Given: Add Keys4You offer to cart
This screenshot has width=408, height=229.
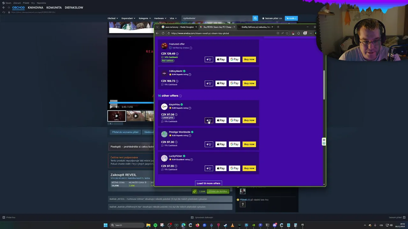Looking at the screenshot, I should tap(209, 120).
